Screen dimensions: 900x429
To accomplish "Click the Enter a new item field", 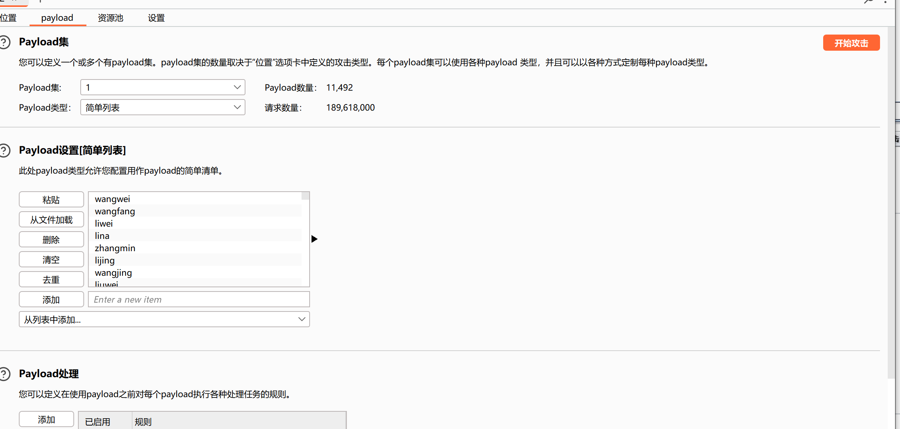I will click(x=199, y=300).
